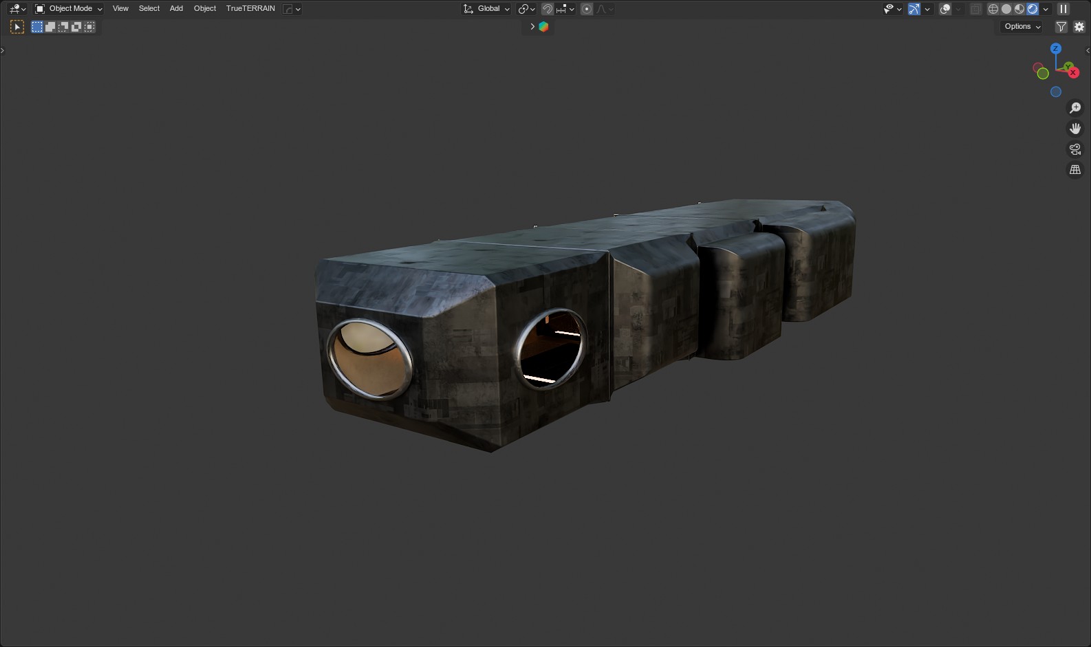This screenshot has width=1091, height=647.
Task: Click the filter funnel icon
Action: (x=1061, y=27)
